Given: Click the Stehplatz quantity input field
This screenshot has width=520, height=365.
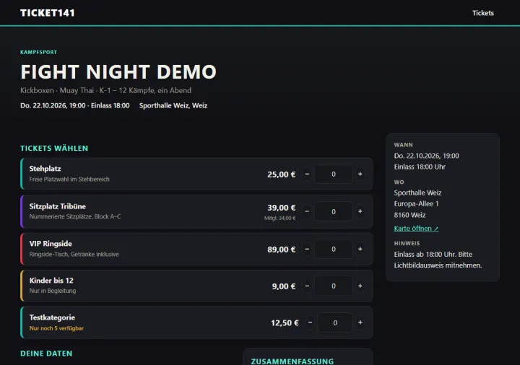Looking at the screenshot, I should click(333, 174).
